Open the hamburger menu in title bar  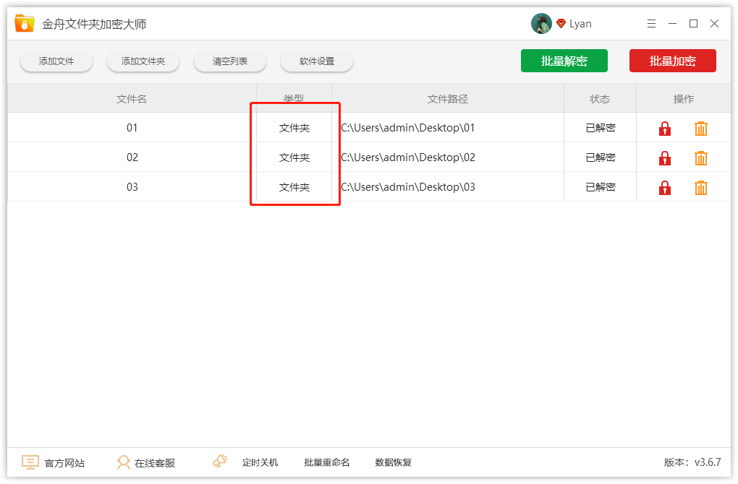(651, 24)
